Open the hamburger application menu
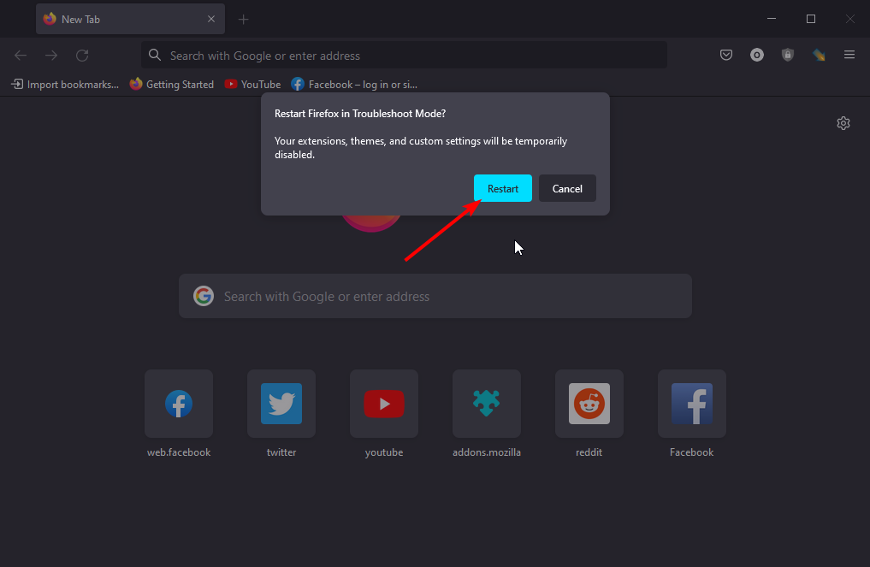Screen dimensions: 870x567 (849, 55)
